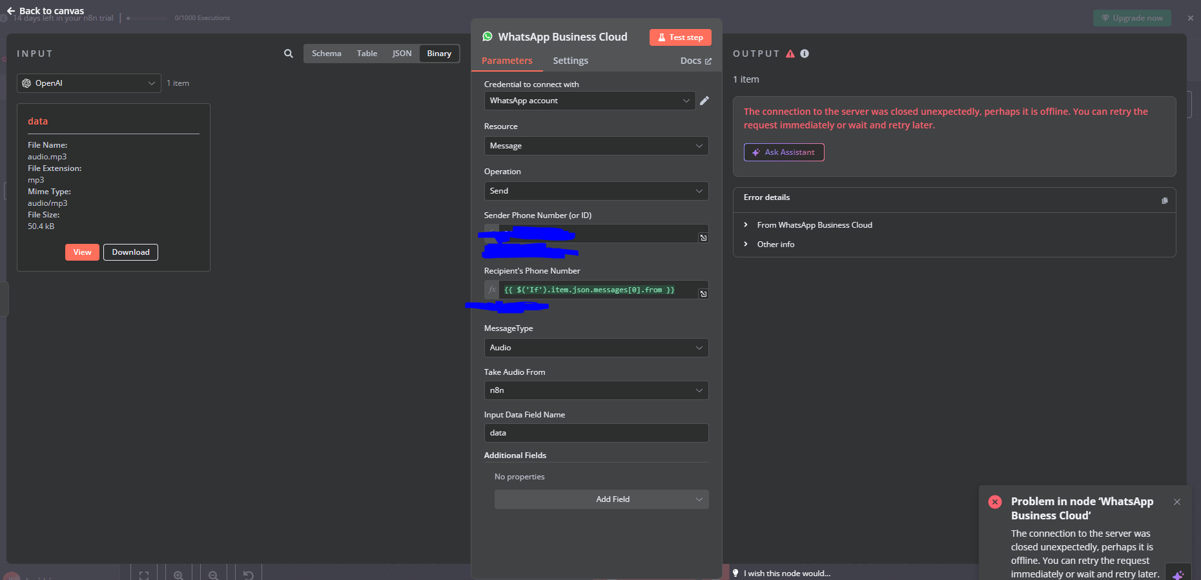
Task: Switch input view to Table
Action: (x=367, y=54)
